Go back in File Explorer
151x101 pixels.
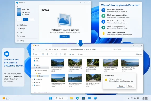pyautogui.click(x=34, y=49)
